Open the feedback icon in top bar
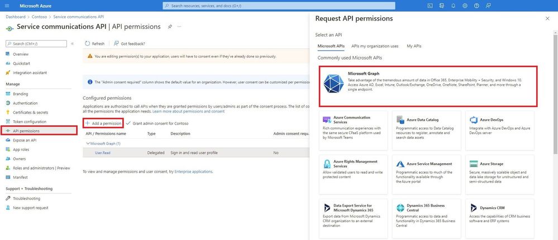This screenshot has height=240, width=558. point(488,6)
